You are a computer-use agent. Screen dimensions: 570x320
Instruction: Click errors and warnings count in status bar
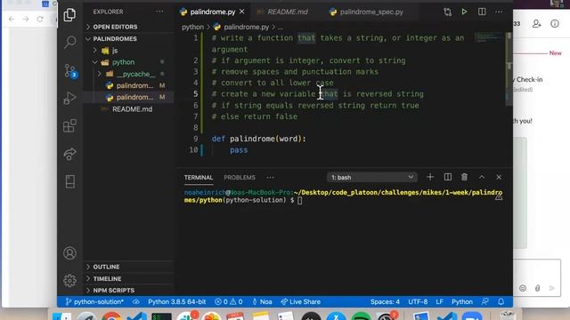click(228, 301)
